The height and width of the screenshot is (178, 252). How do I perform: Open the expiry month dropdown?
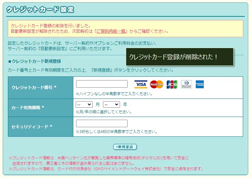tap(84, 105)
